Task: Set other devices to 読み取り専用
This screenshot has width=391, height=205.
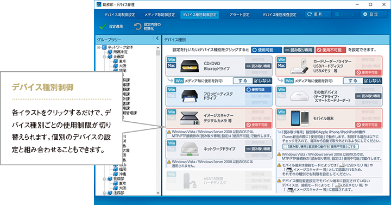Action: click(x=369, y=96)
